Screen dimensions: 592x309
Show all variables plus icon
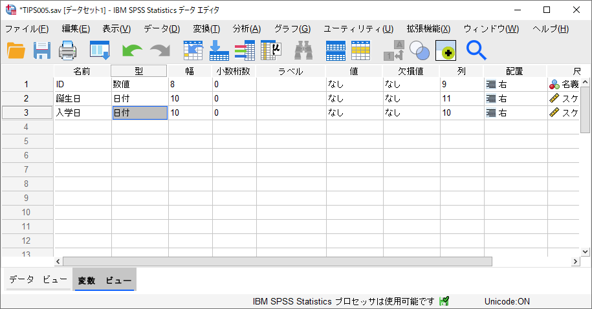pyautogui.click(x=446, y=50)
